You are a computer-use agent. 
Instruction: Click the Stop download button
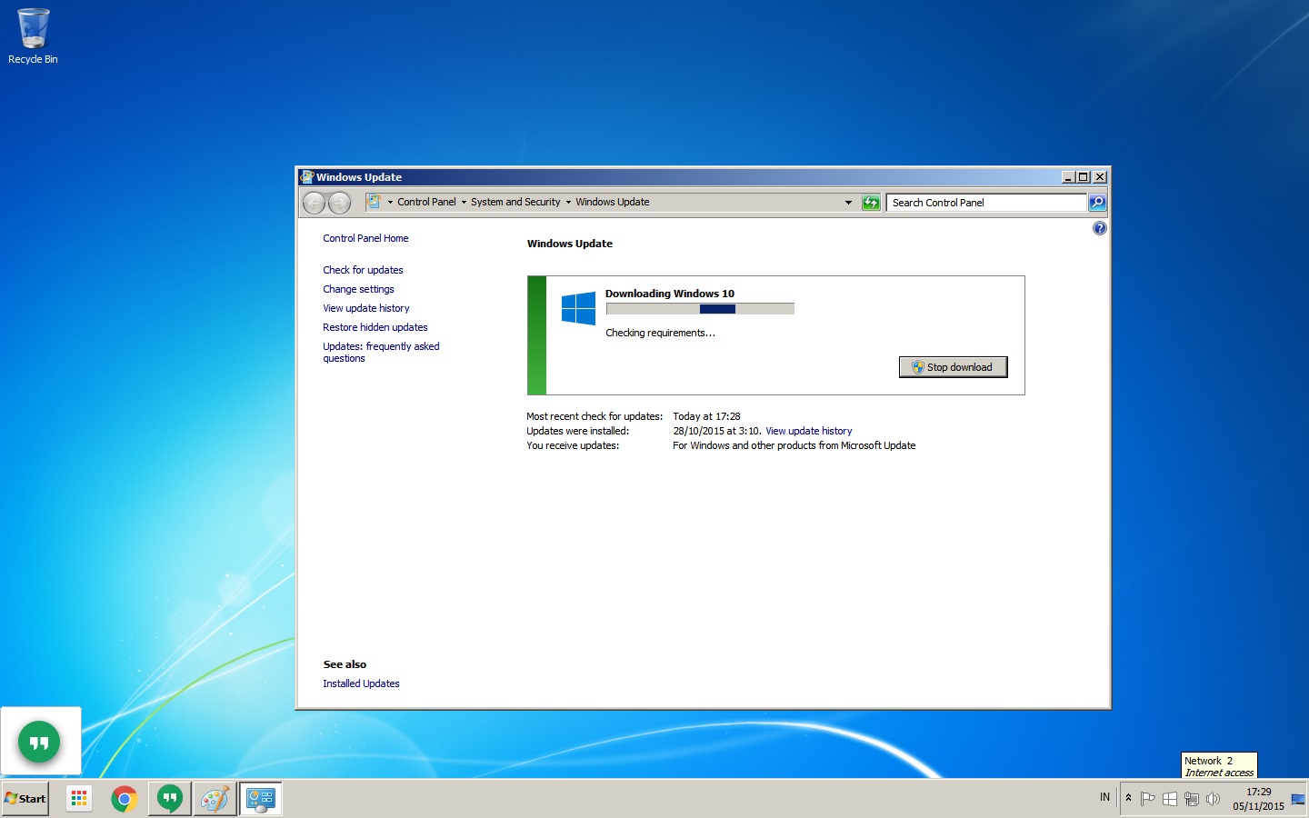[953, 367]
